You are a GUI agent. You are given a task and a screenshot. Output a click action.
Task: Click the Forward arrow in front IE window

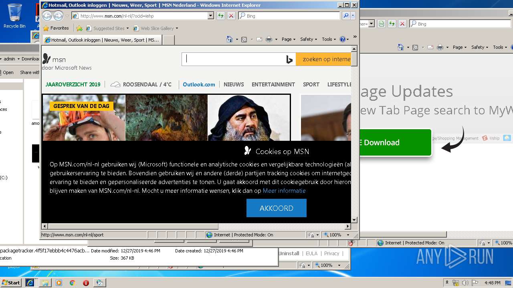(58, 16)
